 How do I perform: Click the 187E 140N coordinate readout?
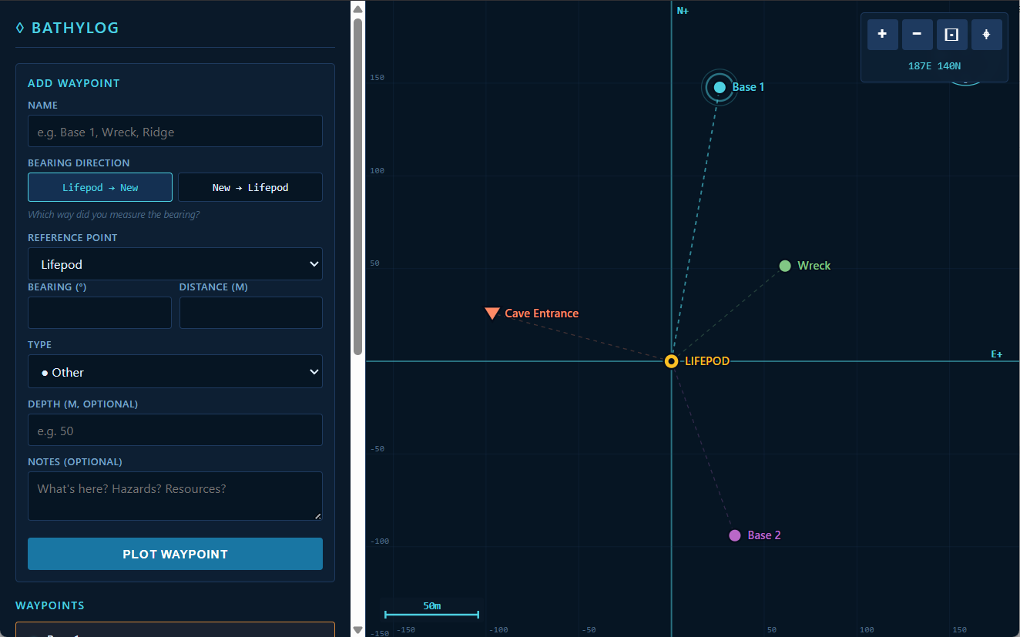(x=934, y=66)
